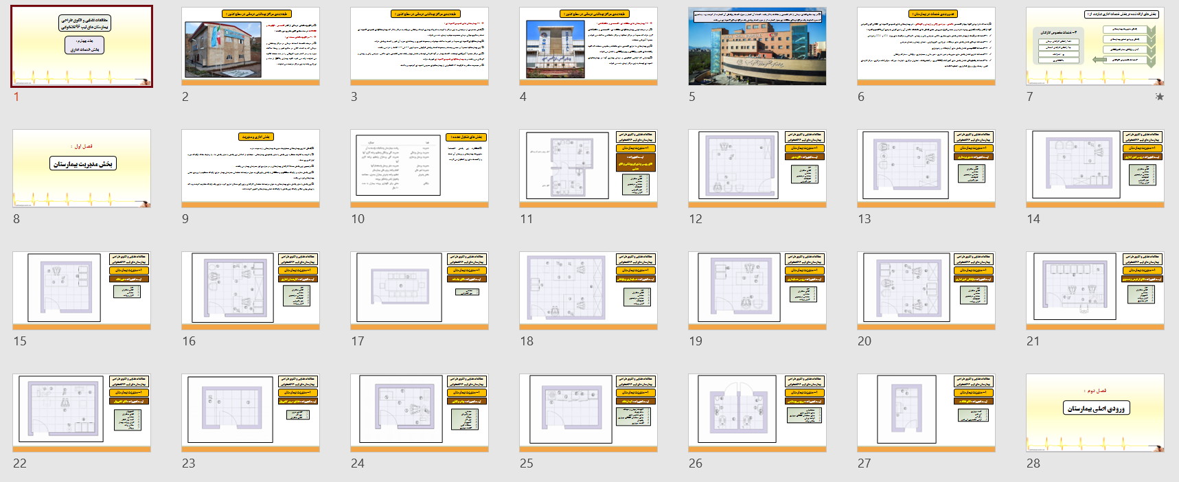Screen dimensions: 1179x482
Task: Choose slide 19 floor plan thumbnail
Action: 757,290
